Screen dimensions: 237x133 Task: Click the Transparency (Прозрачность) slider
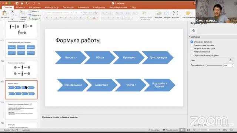click(214, 65)
